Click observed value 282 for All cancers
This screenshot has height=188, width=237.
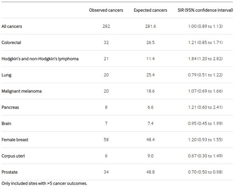[105, 26]
